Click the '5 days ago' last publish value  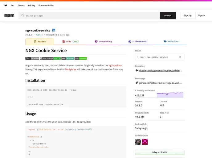click(141, 128)
